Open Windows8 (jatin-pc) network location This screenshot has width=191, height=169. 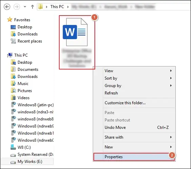(36, 105)
